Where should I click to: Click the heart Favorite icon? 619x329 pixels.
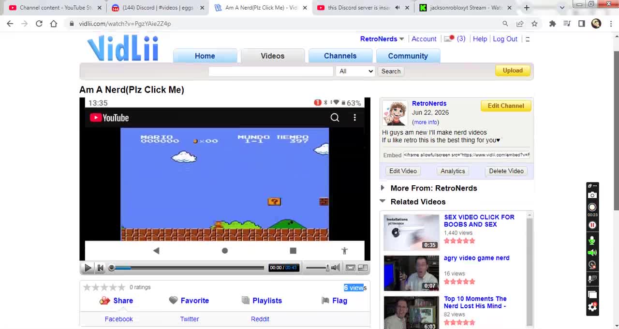[173, 301]
